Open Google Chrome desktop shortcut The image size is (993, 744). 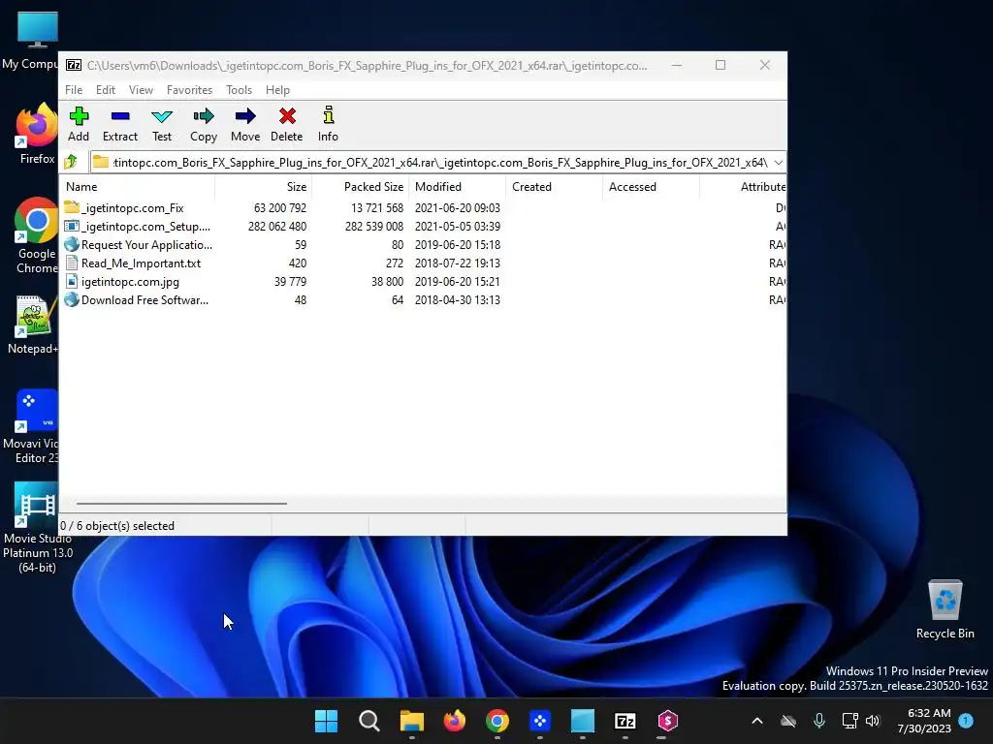point(36,235)
